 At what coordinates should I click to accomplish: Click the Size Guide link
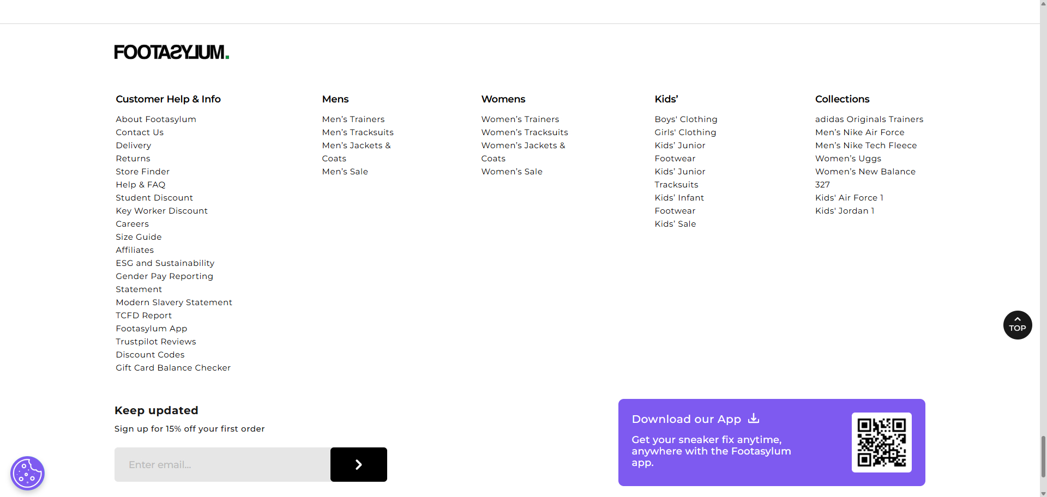(139, 237)
